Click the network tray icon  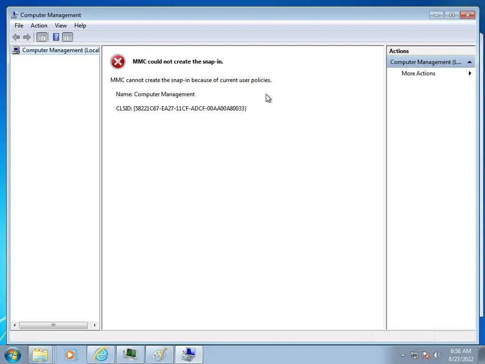[x=414, y=355]
